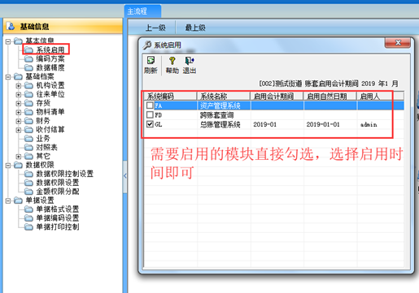Open 编码方案 in the tree
The image size is (419, 293).
click(x=50, y=58)
